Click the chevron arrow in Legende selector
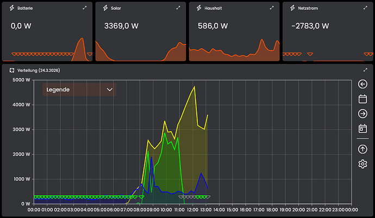The width and height of the screenshot is (375, 218). coord(110,89)
